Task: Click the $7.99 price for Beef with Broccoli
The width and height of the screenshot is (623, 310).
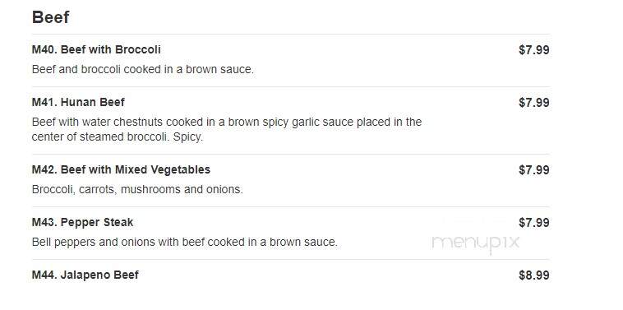Action: 534,50
